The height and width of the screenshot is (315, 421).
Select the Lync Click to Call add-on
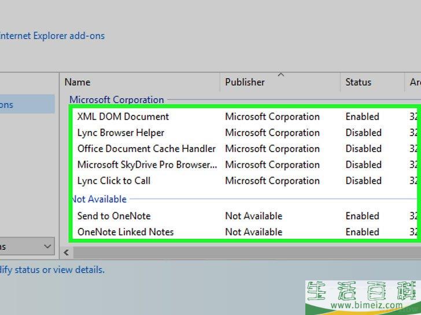point(114,181)
